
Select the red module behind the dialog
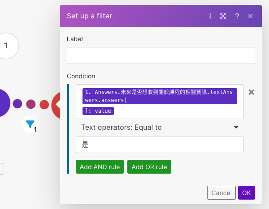(56, 104)
